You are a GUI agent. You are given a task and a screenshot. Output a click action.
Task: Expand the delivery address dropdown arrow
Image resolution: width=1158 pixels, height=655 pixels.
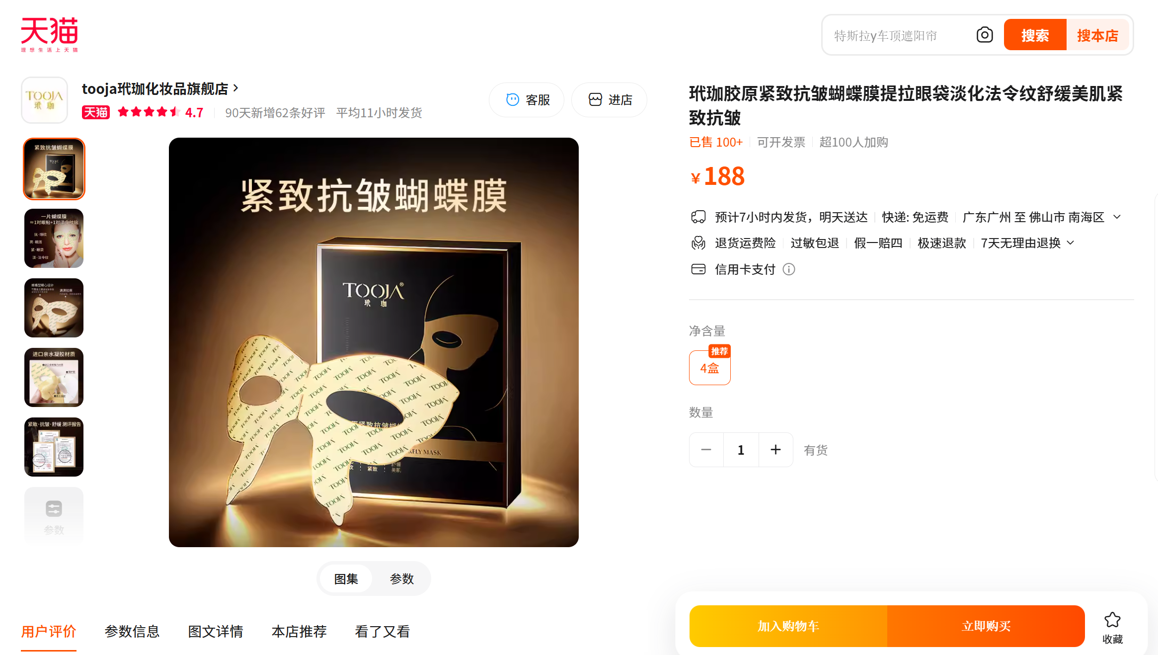coord(1117,217)
